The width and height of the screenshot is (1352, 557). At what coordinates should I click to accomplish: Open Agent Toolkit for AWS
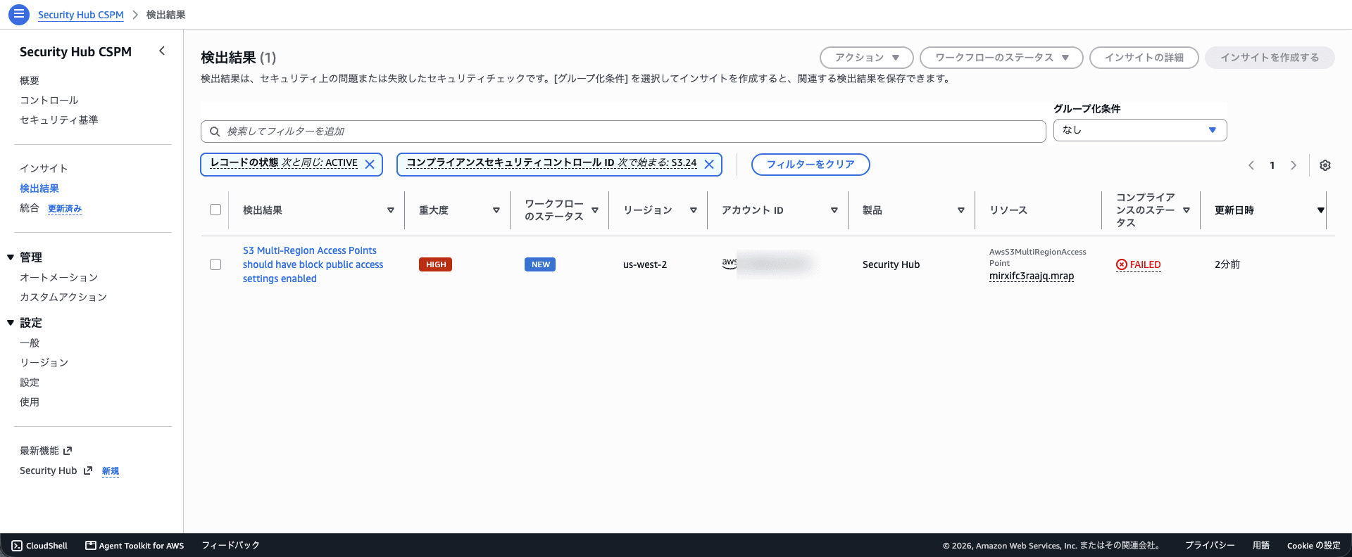pyautogui.click(x=134, y=545)
